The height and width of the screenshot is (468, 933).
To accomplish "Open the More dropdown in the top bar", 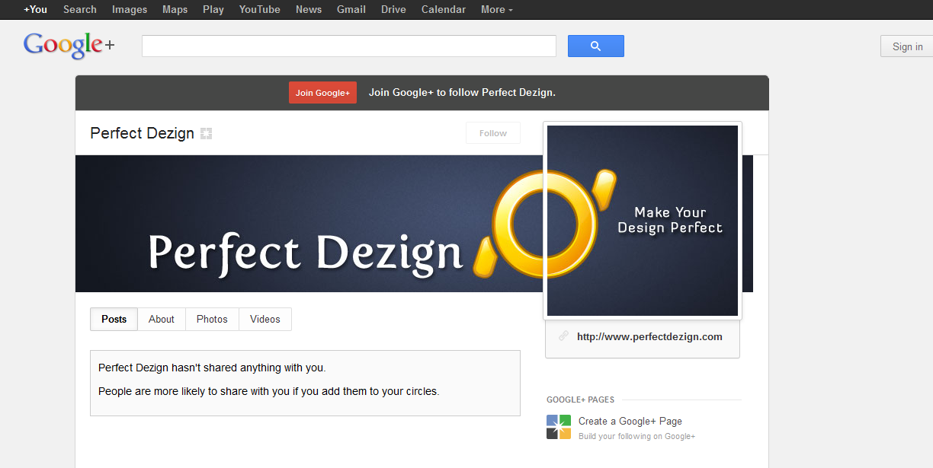I will pos(497,9).
